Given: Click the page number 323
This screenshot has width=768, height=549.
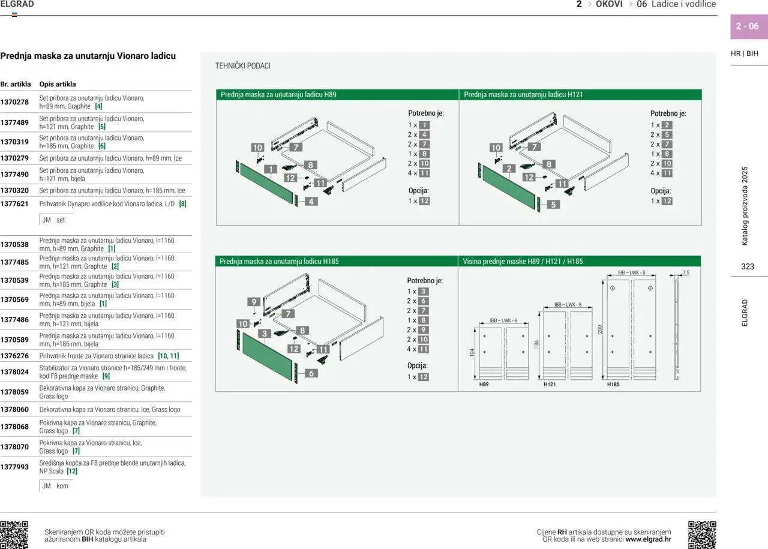Looking at the screenshot, I should pos(747,266).
